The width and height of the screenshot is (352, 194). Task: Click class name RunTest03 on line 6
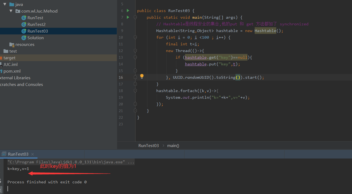pyautogui.click(x=179, y=11)
